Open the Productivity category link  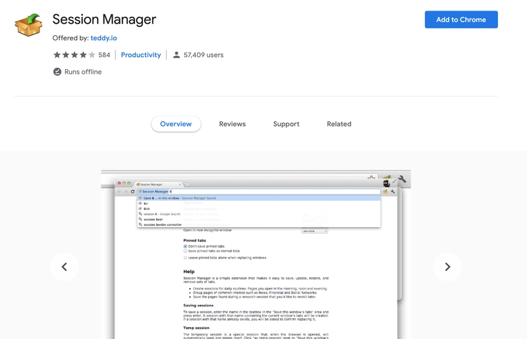pos(141,55)
